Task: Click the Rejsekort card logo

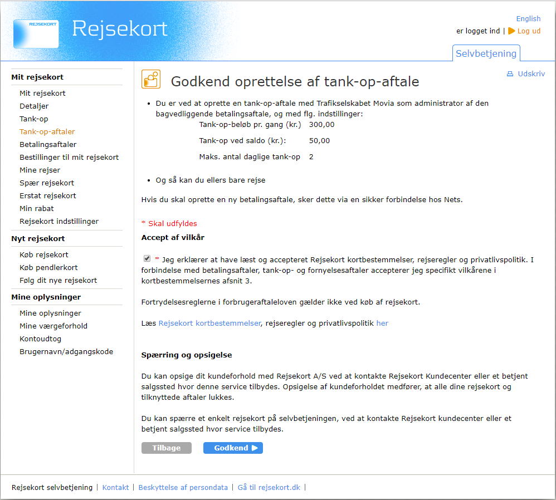Action: [36, 33]
